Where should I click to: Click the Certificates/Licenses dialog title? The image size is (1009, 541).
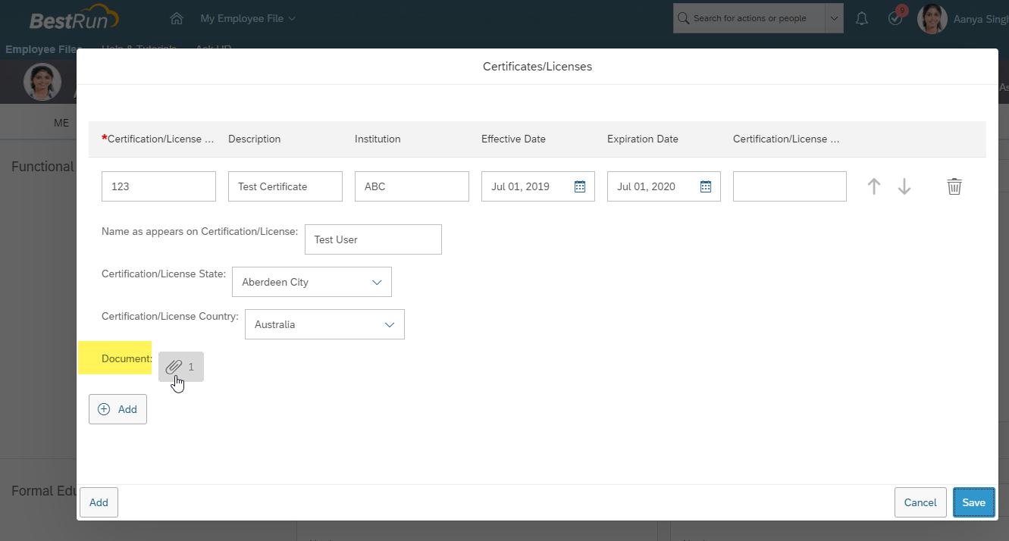click(x=537, y=67)
